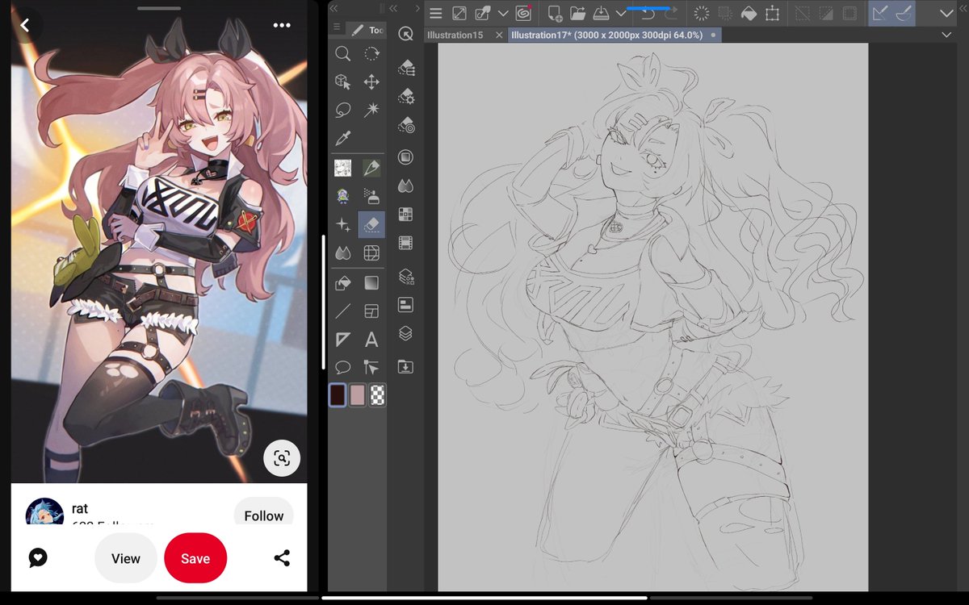Select the Ruler triangle tool
This screenshot has width=969, height=605.
(x=342, y=340)
